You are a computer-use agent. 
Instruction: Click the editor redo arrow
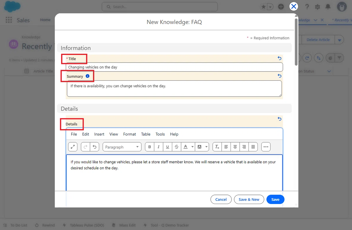[85, 147]
